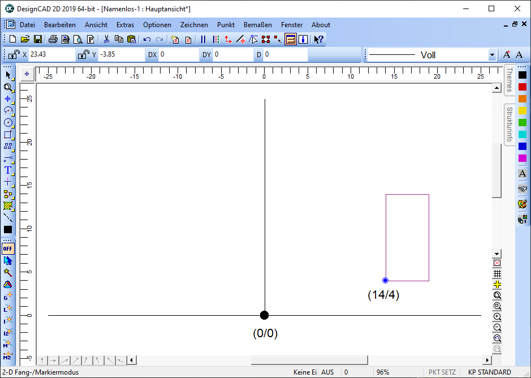The height and width of the screenshot is (378, 531).
Task: Click KP STANDARD in the status bar
Action: [x=489, y=372]
